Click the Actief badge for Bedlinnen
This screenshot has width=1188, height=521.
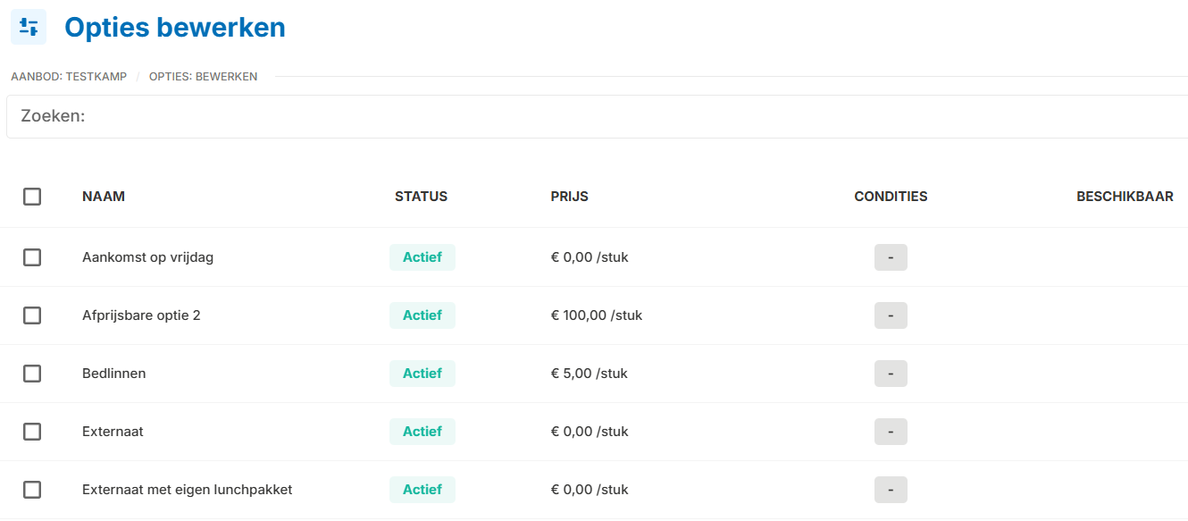click(422, 374)
